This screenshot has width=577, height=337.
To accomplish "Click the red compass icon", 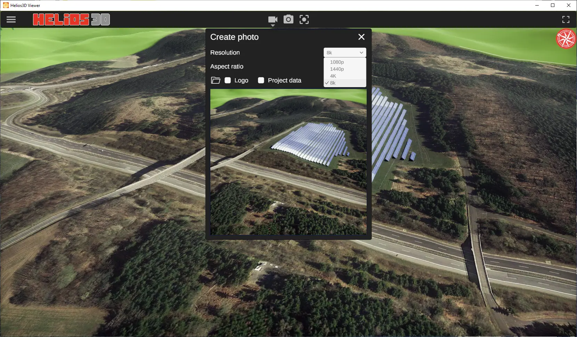I will pyautogui.click(x=566, y=39).
